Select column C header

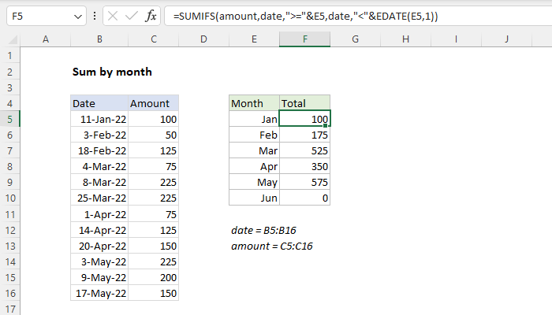click(x=154, y=39)
